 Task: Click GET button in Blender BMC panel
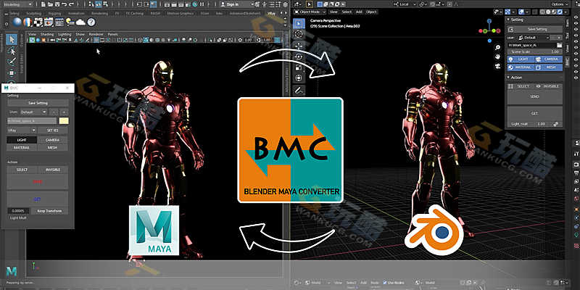[x=535, y=114]
